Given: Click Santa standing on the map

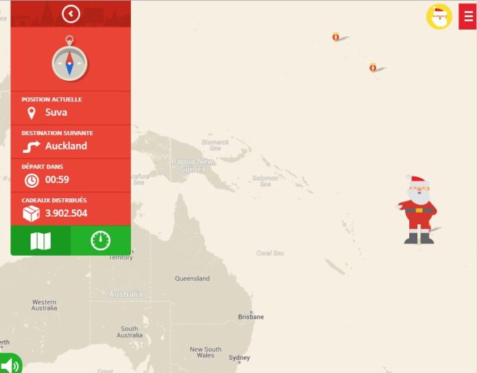Looking at the screenshot, I should (418, 210).
